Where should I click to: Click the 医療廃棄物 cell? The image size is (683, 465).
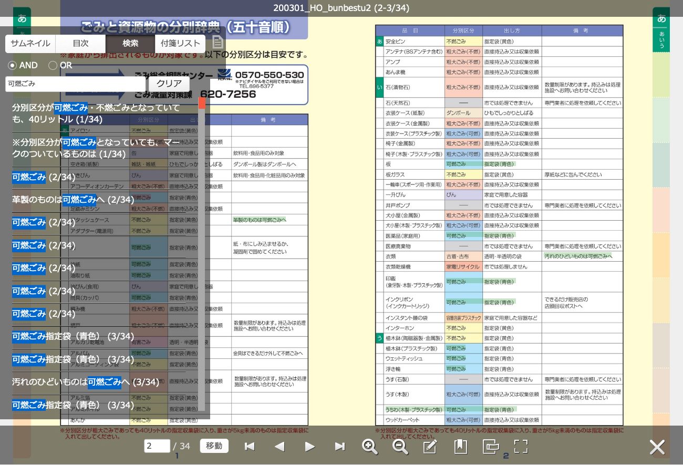414,246
